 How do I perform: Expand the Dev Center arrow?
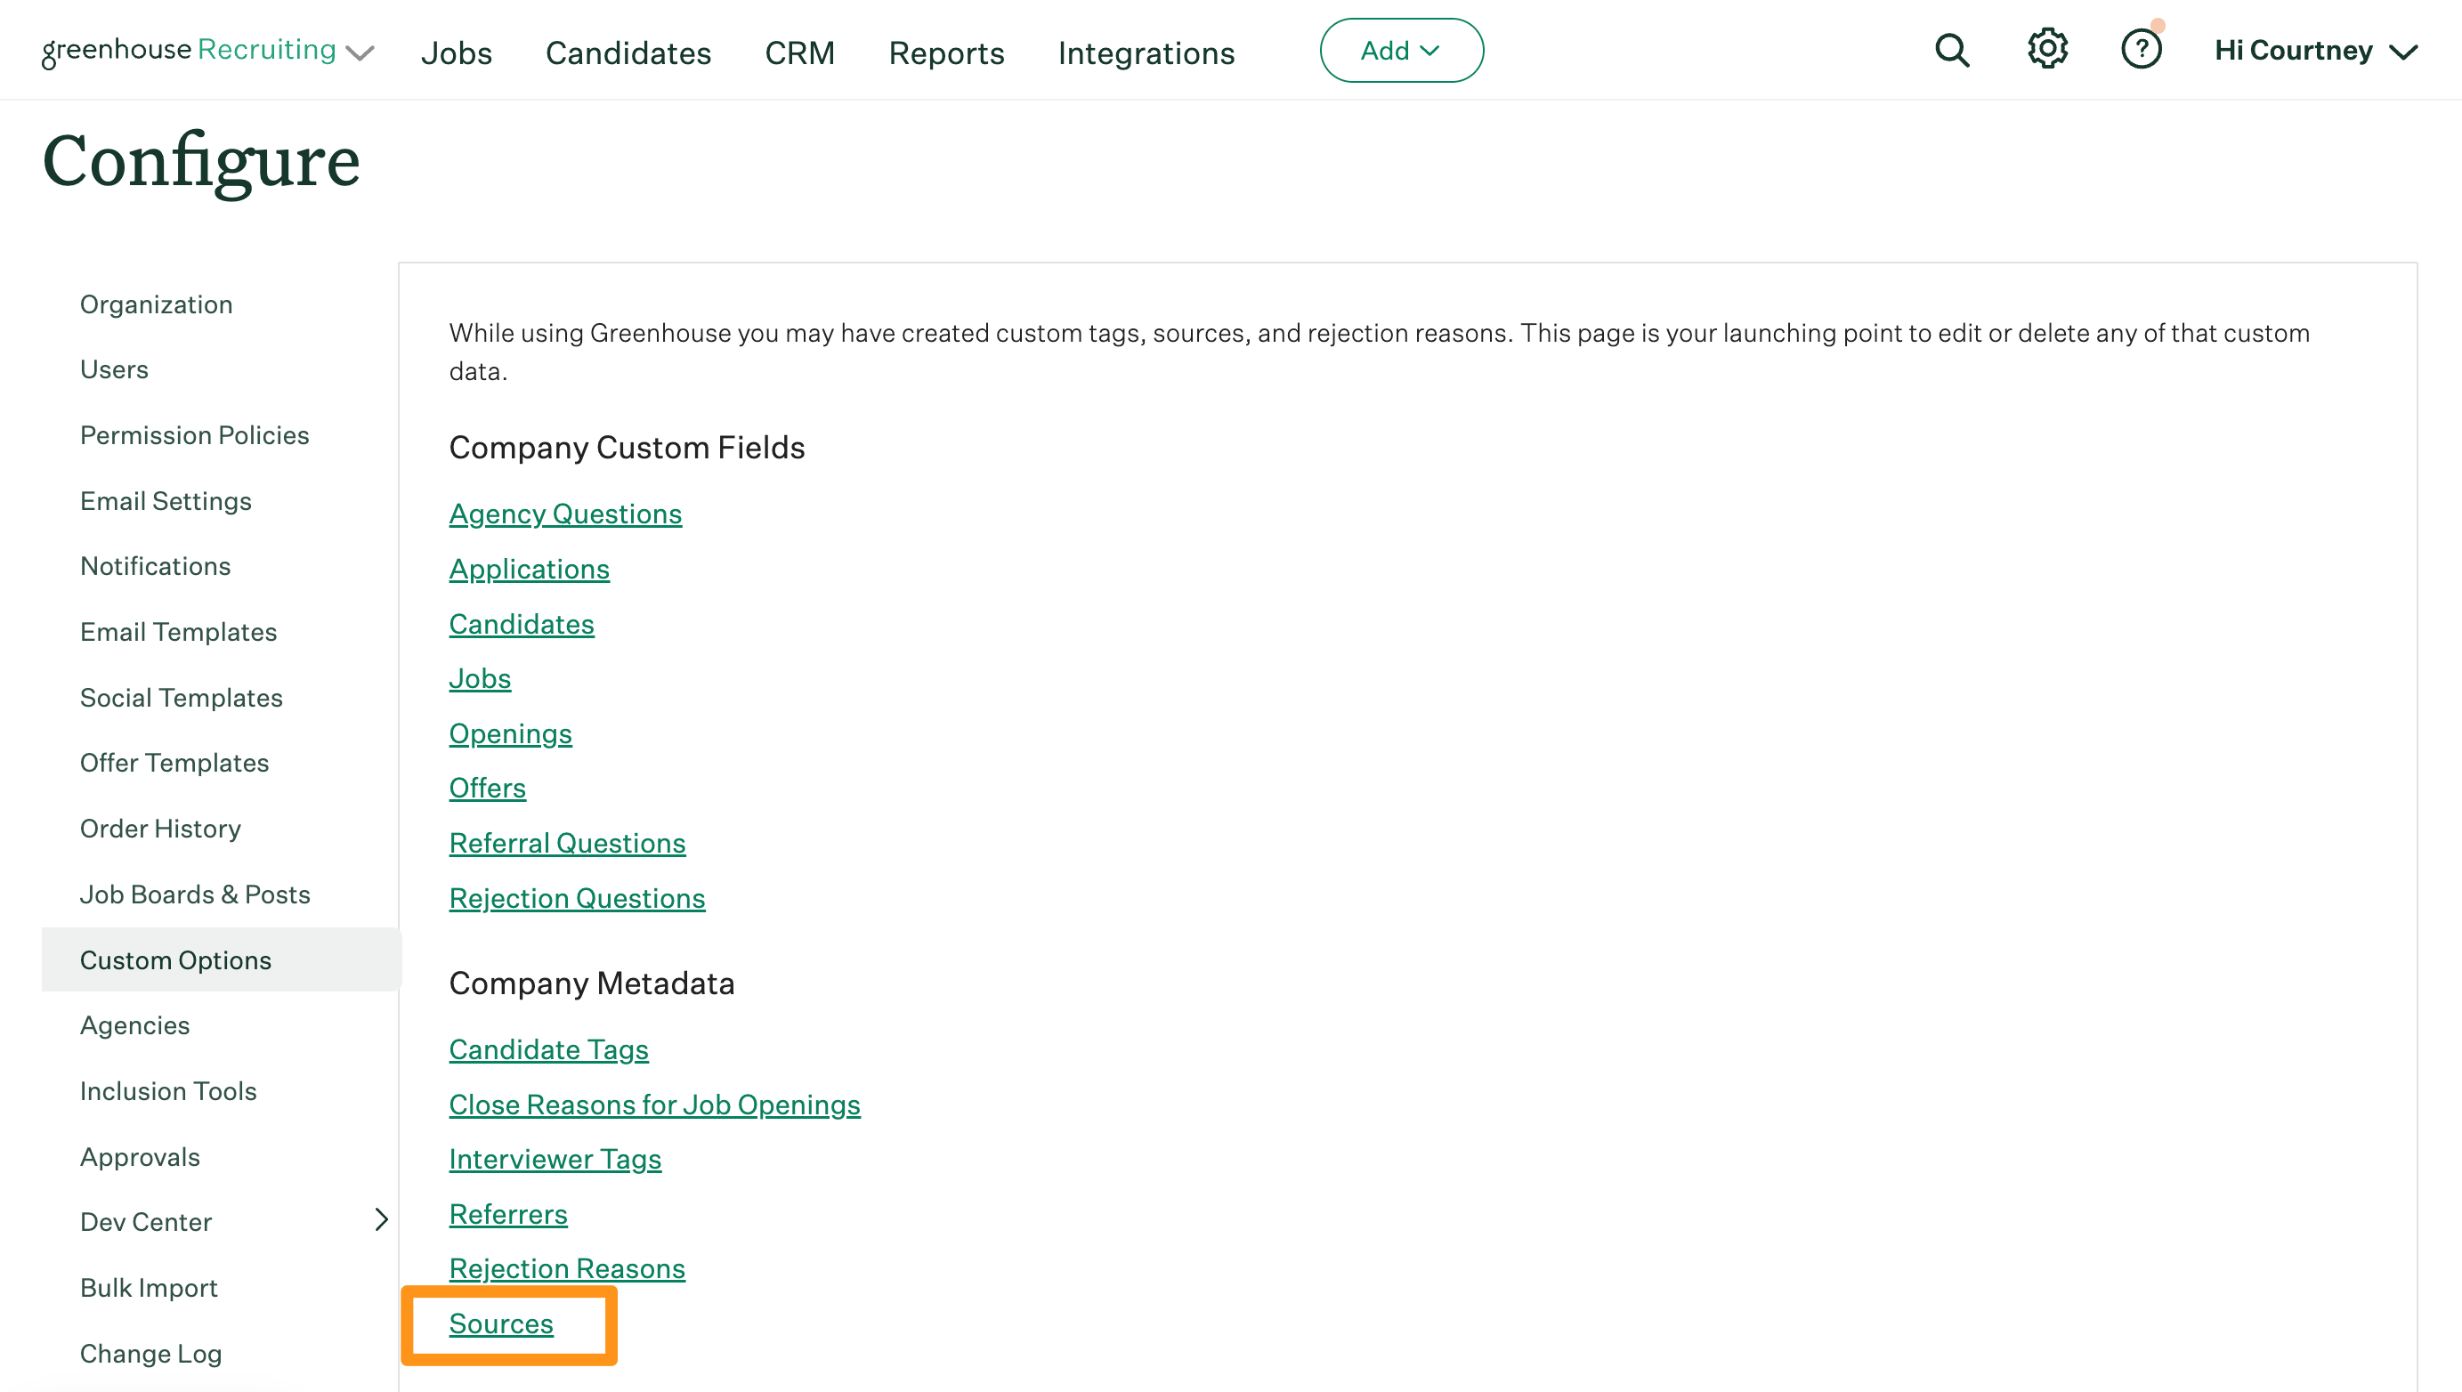point(382,1220)
